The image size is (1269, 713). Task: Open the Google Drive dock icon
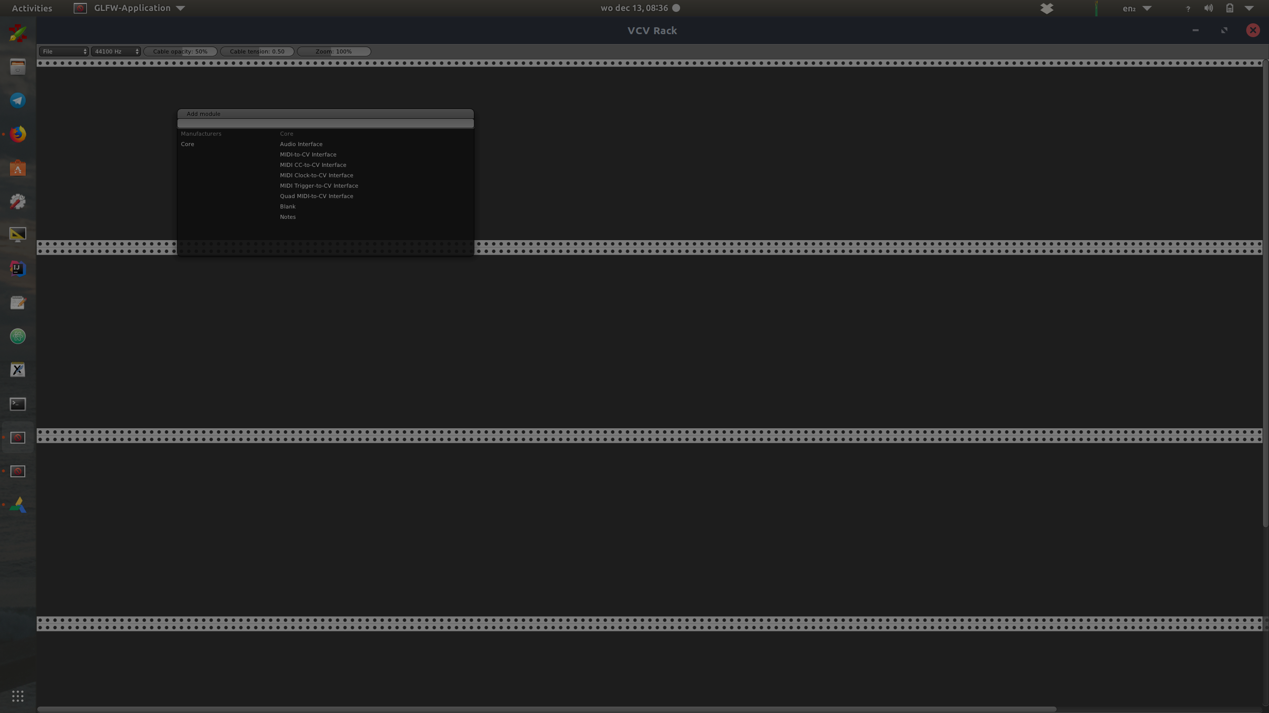[18, 505]
